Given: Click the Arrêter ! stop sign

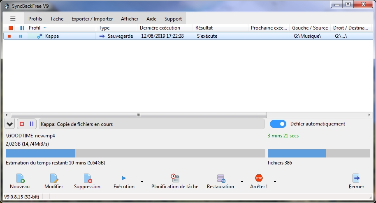Looking at the screenshot, I should [x=259, y=178].
